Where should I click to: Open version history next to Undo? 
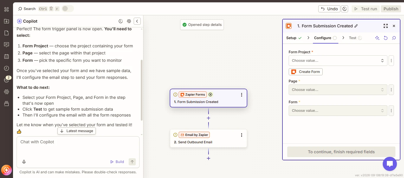click(345, 9)
